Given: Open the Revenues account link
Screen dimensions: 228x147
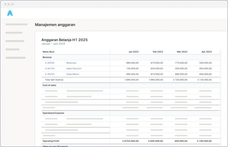Looking at the screenshot, I should coord(71,63).
